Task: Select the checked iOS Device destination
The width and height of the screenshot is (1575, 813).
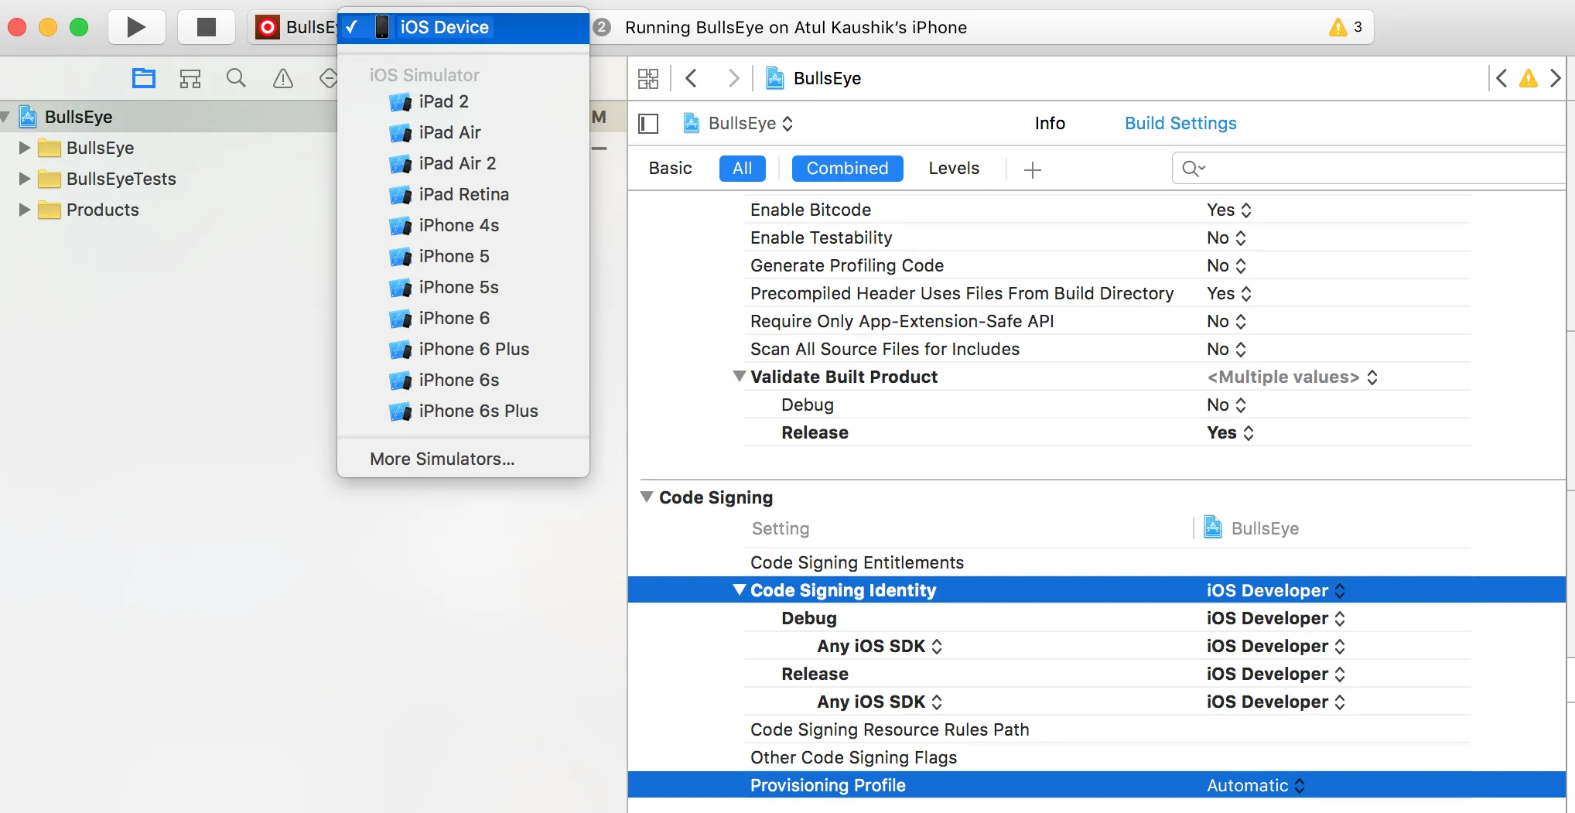Action: (x=463, y=28)
